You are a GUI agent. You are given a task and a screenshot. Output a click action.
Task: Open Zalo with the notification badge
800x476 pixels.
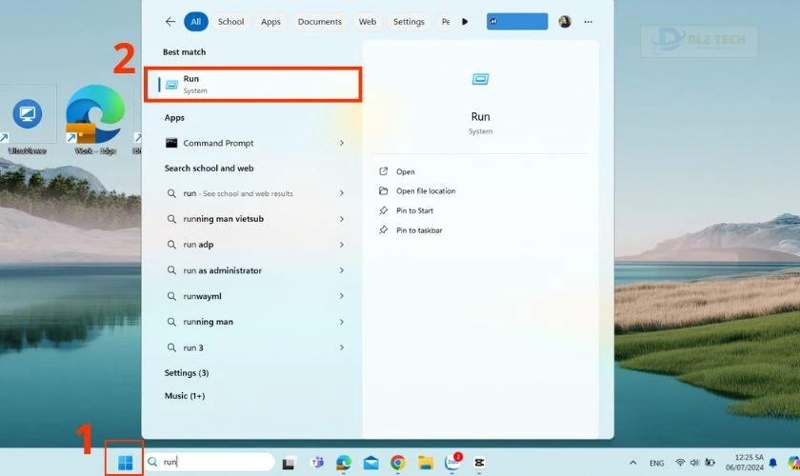pos(452,463)
